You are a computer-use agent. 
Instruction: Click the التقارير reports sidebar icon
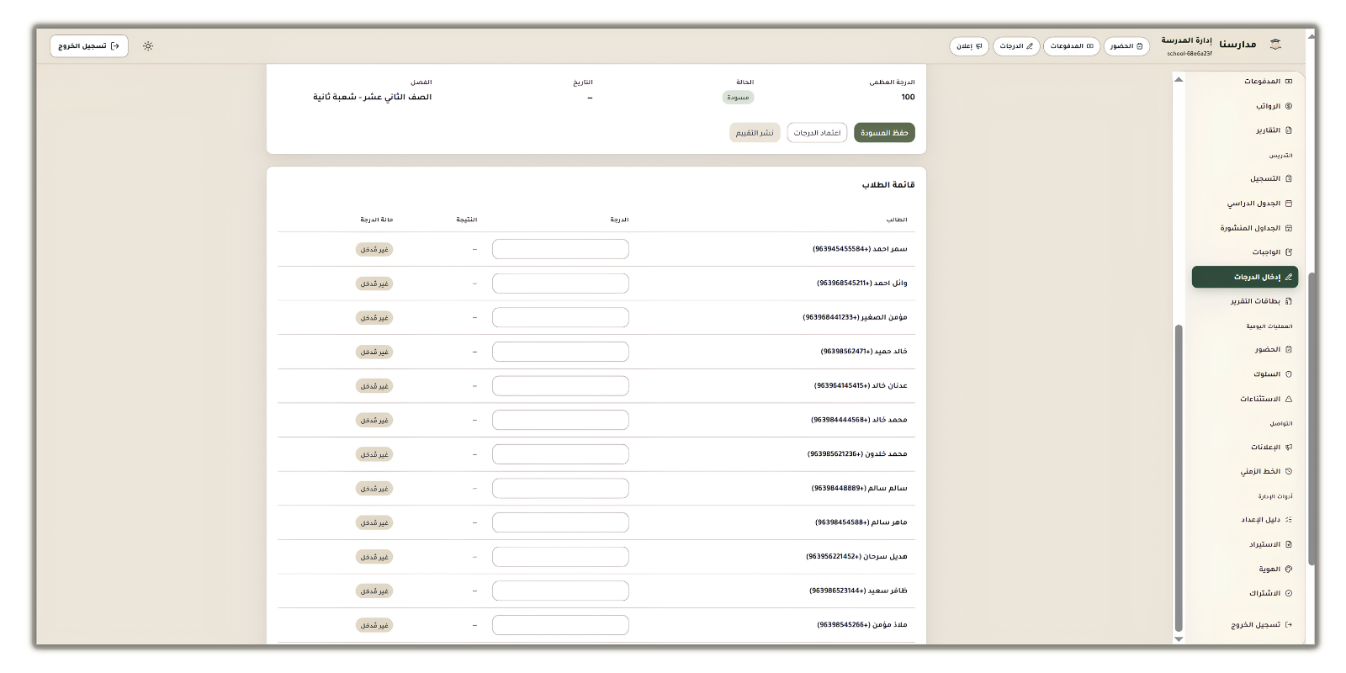tap(1289, 130)
